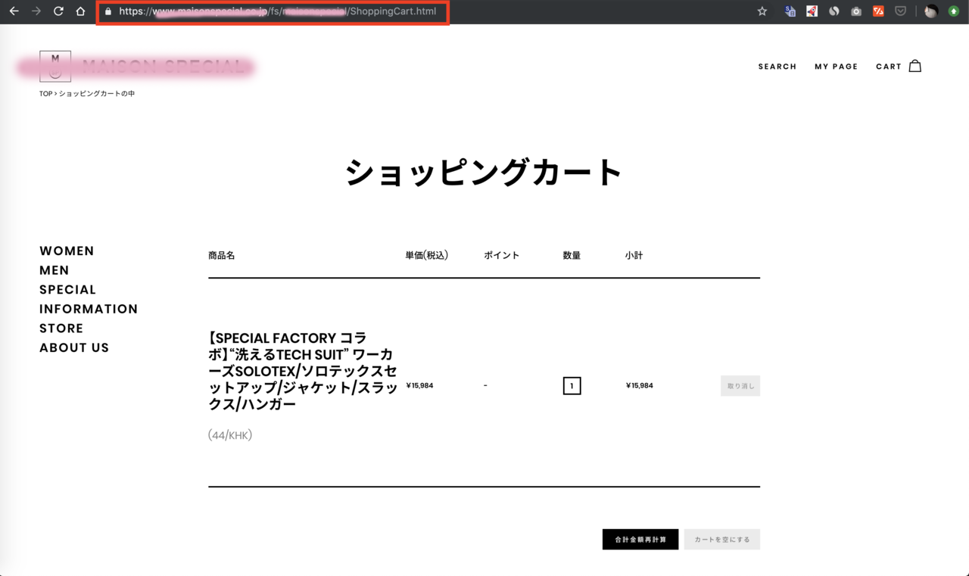This screenshot has width=969, height=576.
Task: Open the orange code extension icon
Action: coord(878,11)
